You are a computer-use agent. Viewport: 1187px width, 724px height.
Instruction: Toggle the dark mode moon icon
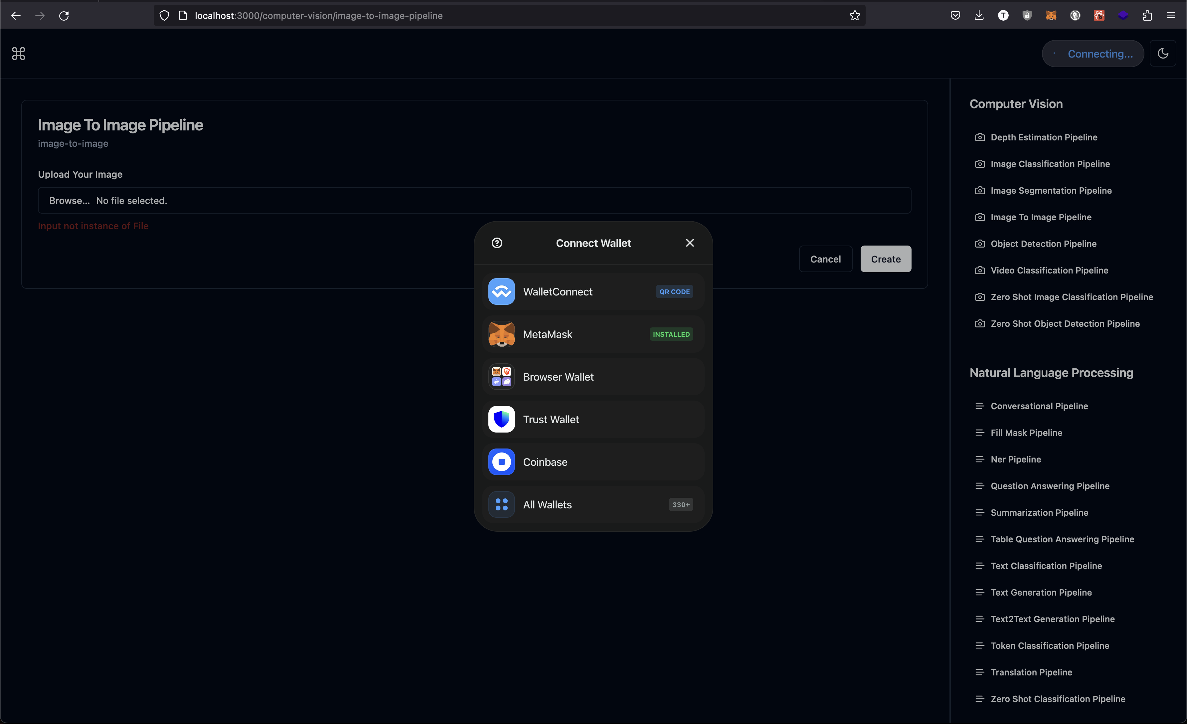[x=1163, y=54]
